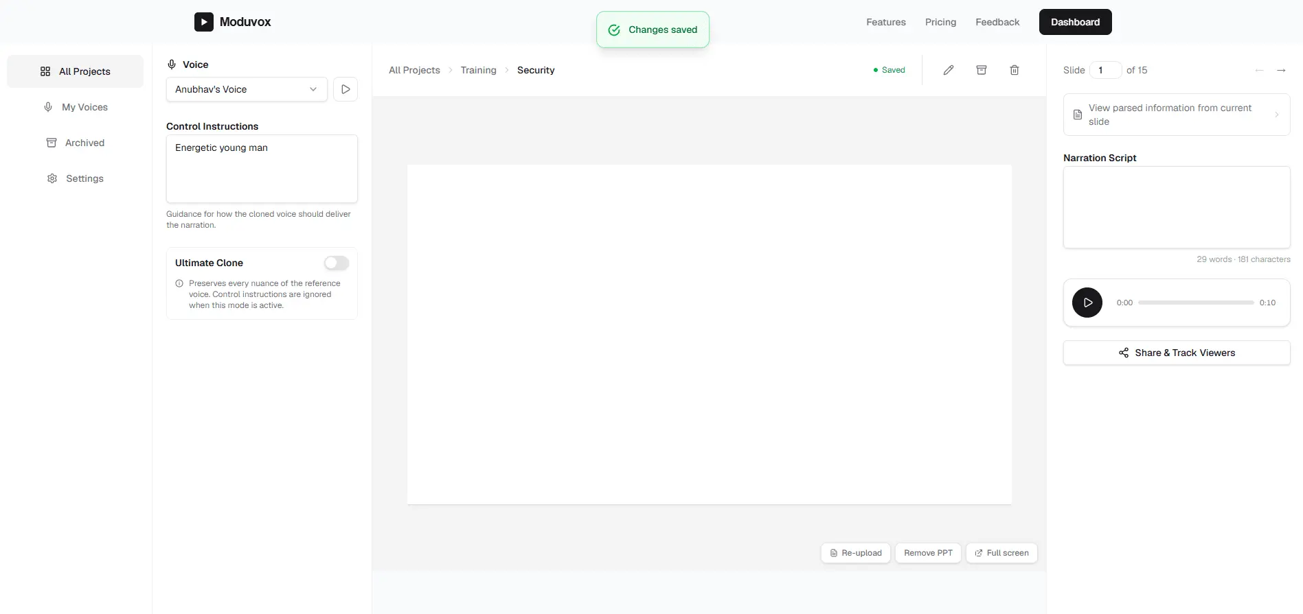Viewport: 1303px width, 614px height.
Task: Go to the Pricing page
Action: (x=940, y=22)
